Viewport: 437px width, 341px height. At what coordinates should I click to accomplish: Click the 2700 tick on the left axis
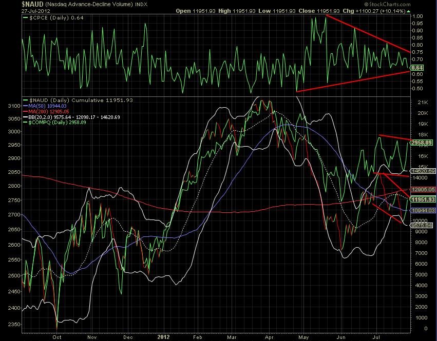click(14, 215)
